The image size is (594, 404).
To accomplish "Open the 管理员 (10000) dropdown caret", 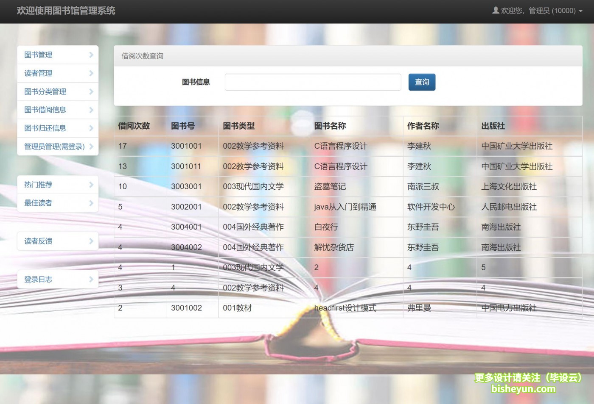I will point(580,11).
